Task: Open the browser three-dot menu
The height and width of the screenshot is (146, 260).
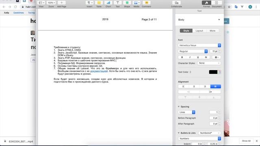Action: click(x=256, y=7)
